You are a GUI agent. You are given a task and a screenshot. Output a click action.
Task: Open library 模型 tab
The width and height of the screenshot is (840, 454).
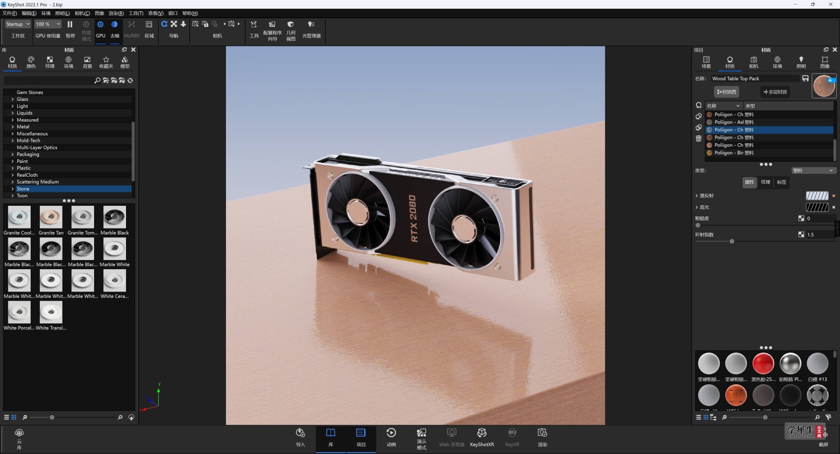[x=125, y=62]
